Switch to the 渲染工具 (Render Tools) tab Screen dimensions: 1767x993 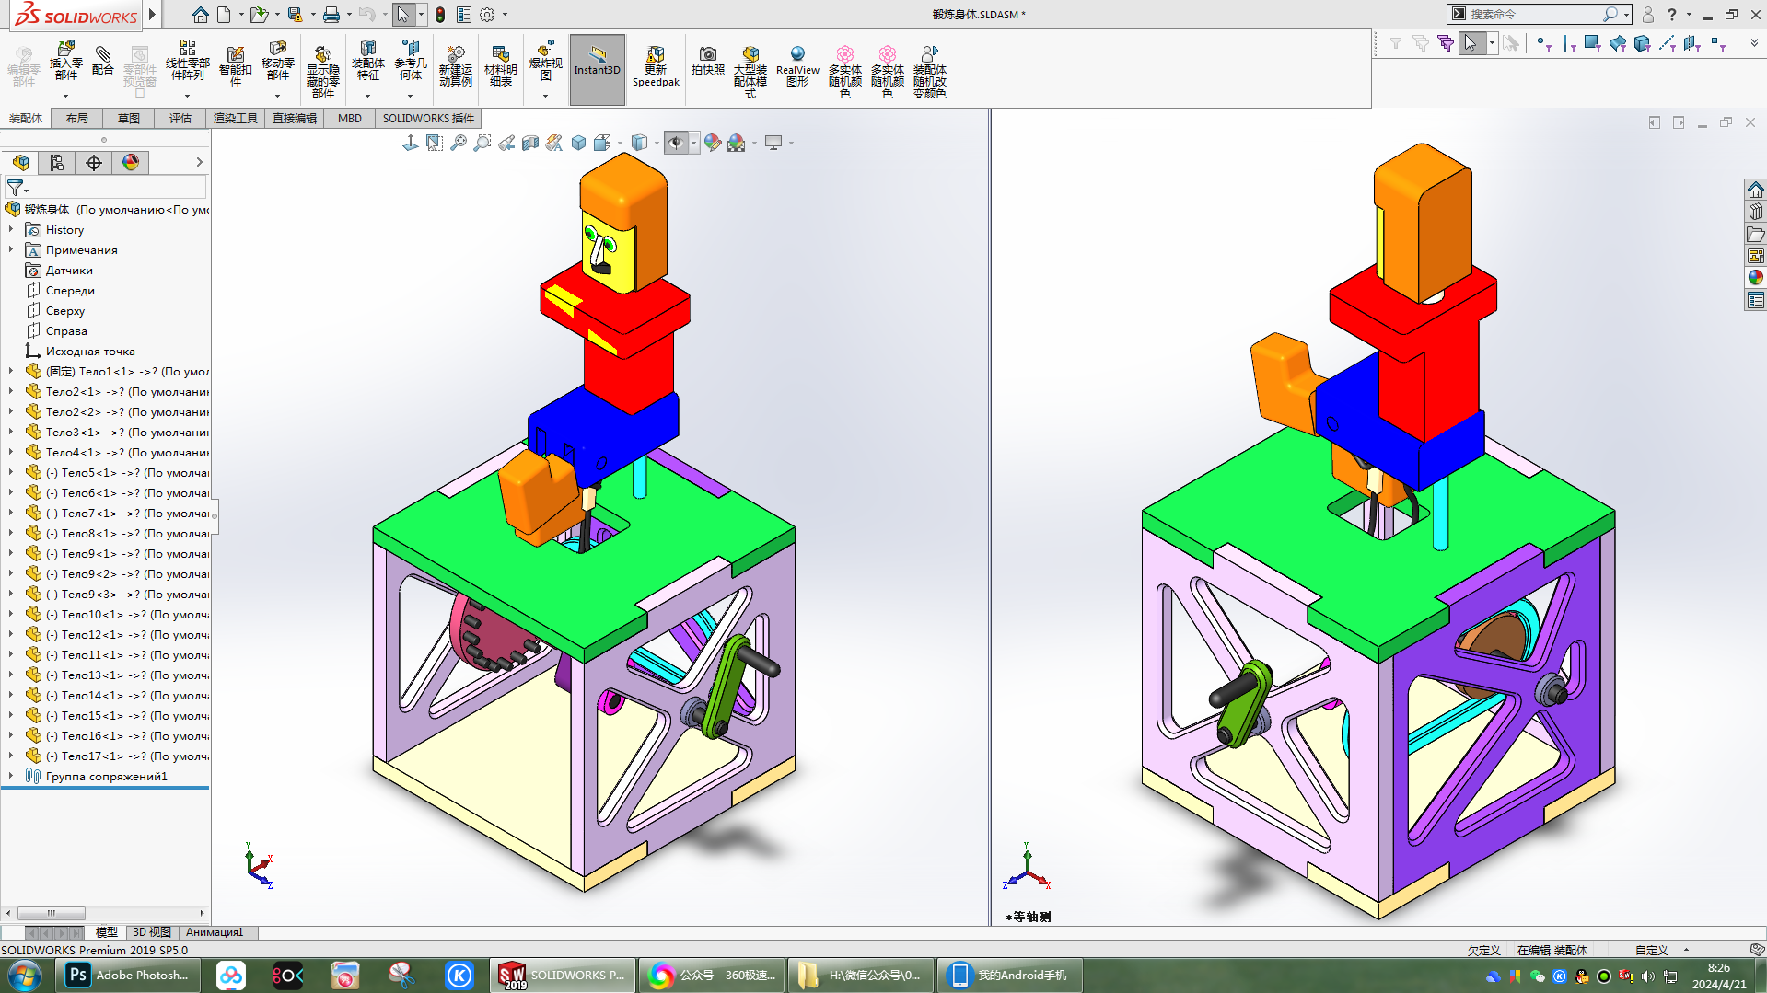click(236, 119)
